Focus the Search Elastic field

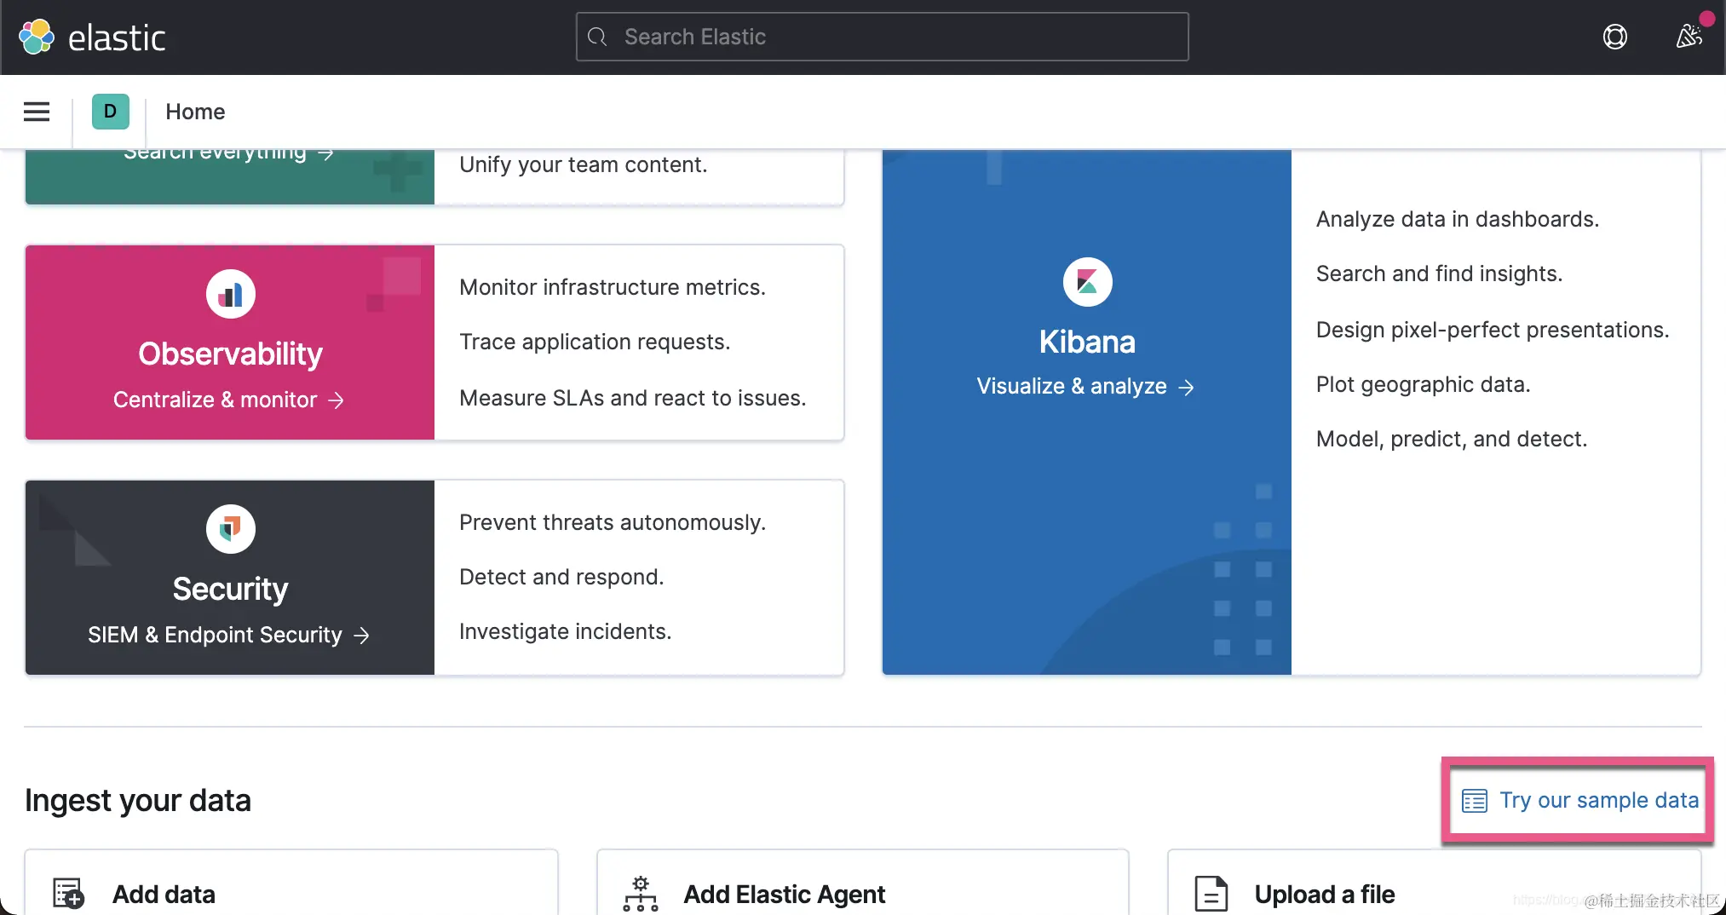pos(882,37)
